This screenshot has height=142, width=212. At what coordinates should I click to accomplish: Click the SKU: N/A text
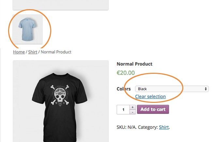click(127, 127)
